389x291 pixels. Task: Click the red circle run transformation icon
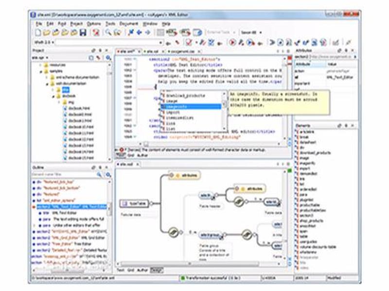(232, 43)
